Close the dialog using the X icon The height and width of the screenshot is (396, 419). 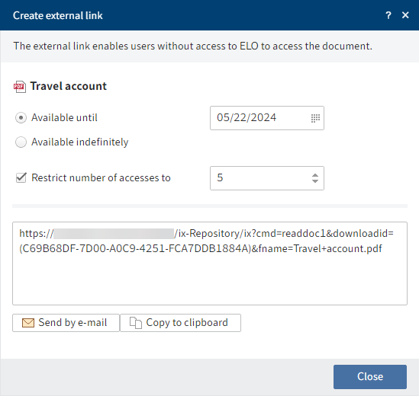click(x=405, y=15)
